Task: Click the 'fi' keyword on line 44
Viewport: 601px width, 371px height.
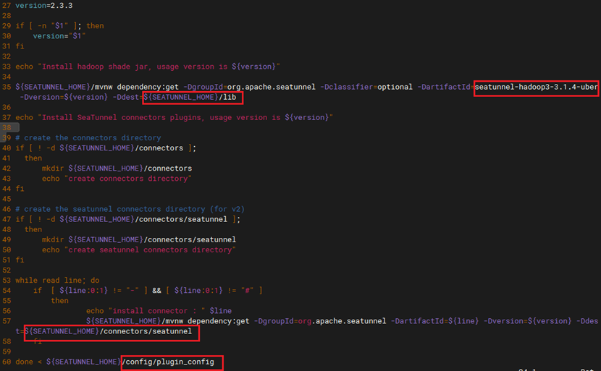Action: 20,189
